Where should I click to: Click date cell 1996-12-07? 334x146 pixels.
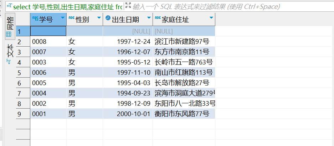point(128,52)
